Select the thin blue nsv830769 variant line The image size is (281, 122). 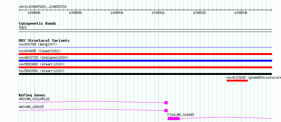(x=145, y=47)
